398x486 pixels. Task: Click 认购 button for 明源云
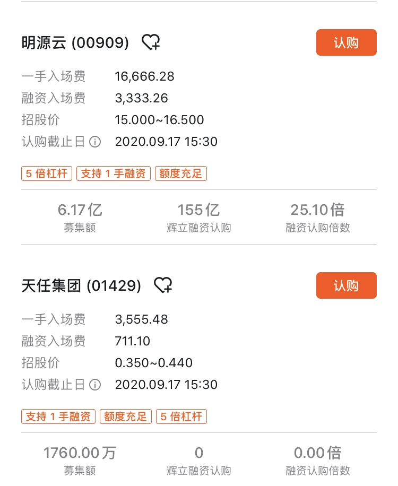[346, 42]
